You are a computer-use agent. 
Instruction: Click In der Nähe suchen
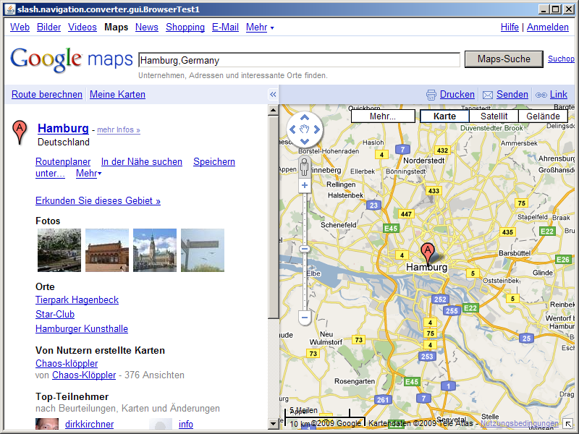pyautogui.click(x=142, y=161)
